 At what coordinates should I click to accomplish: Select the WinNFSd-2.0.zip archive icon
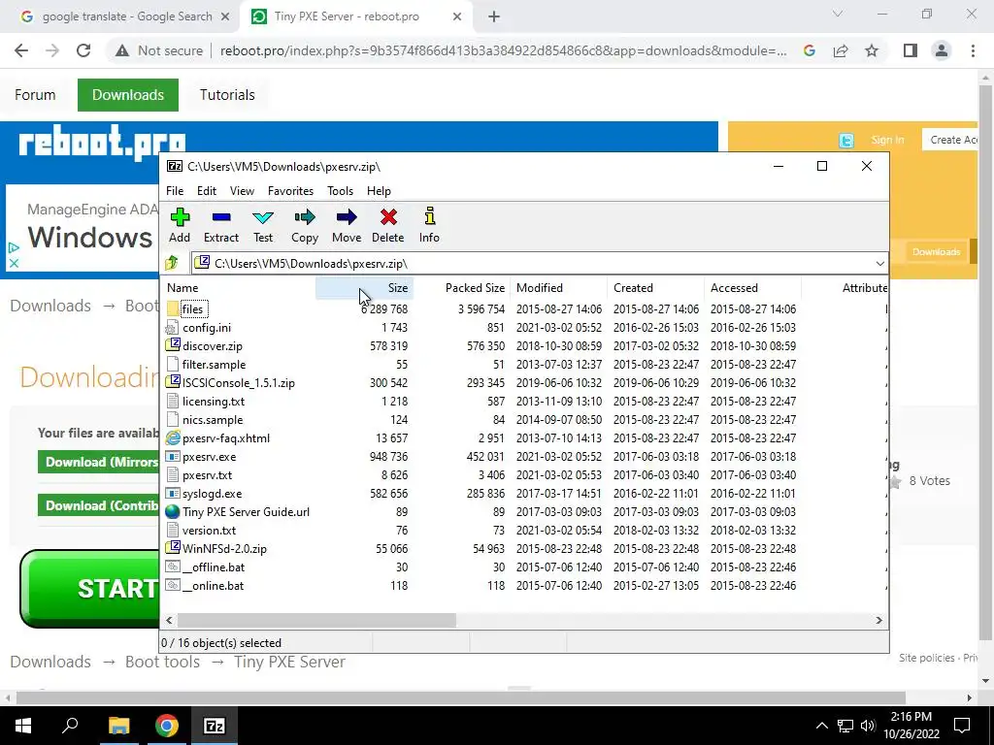pos(173,548)
